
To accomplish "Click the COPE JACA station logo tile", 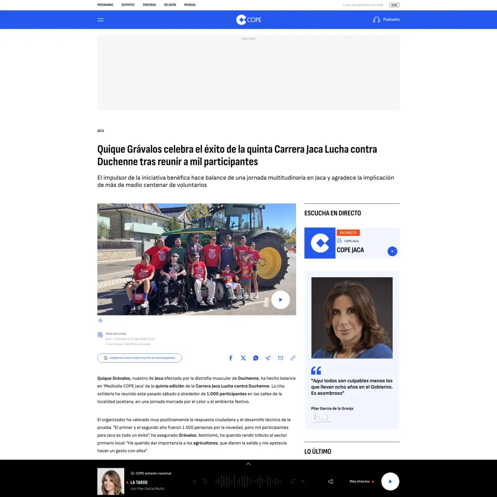I will point(320,243).
